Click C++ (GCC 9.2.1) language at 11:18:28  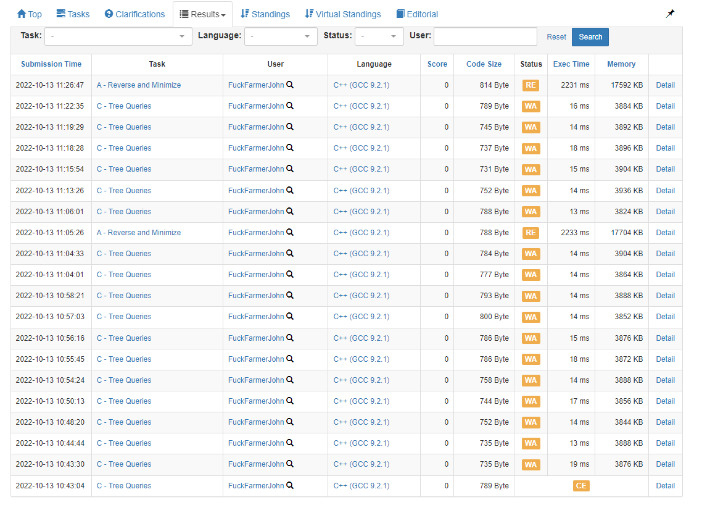361,148
